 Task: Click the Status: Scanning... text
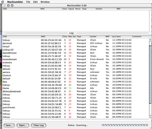point(78,125)
